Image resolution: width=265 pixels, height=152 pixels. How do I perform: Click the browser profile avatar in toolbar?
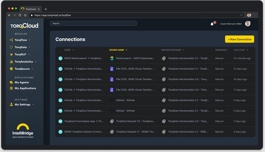[249, 15]
